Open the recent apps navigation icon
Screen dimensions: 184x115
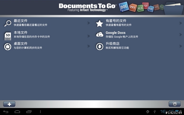click(29, 112)
